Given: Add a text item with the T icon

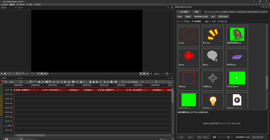Looking at the screenshot, I should click(36, 82).
